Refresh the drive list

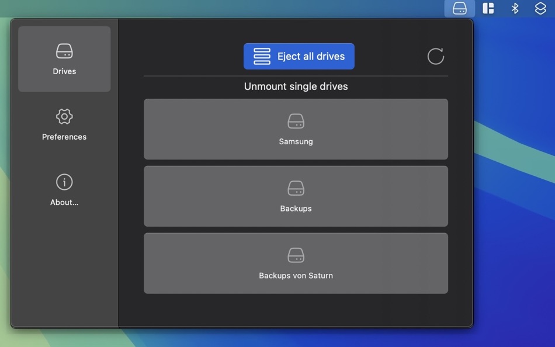(x=435, y=56)
